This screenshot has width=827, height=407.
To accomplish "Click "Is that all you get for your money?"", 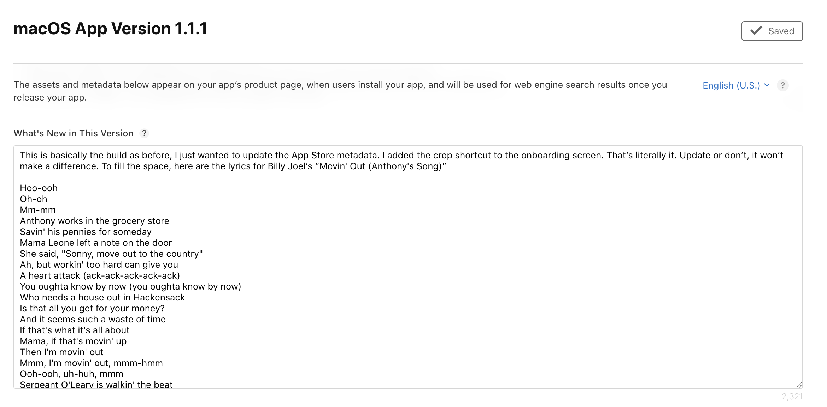I will point(92,308).
